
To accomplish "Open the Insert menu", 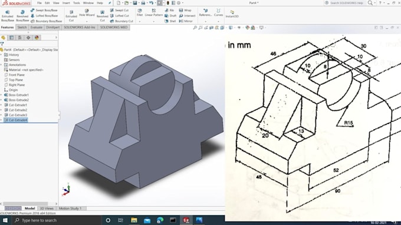I will (x=66, y=3).
